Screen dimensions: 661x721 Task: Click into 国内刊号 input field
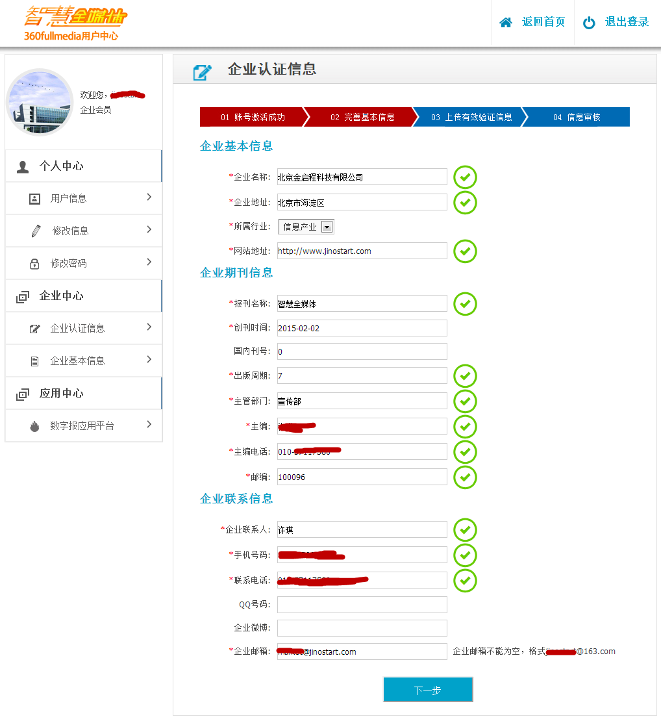pos(362,352)
